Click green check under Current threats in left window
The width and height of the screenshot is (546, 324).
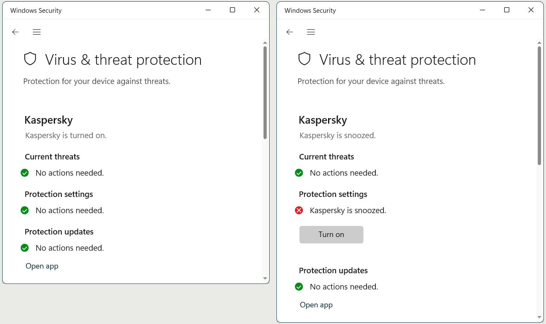point(25,173)
